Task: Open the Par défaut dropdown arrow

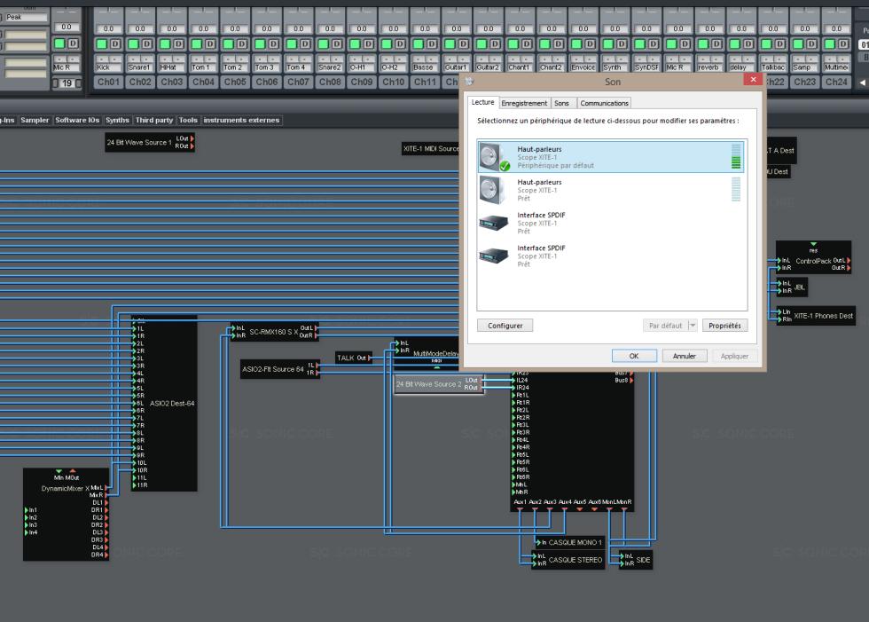Action: click(693, 326)
